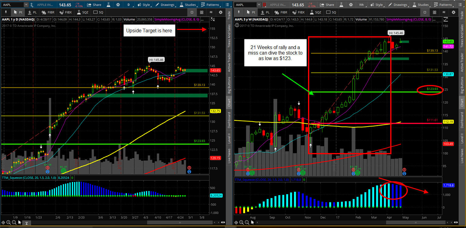Viewport: 466px width, 228px height.
Task: Select the SQ rectangle tool in the right chart
Action: [331, 12]
